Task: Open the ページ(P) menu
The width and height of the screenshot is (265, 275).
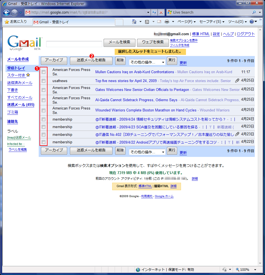Action: pos(186,22)
